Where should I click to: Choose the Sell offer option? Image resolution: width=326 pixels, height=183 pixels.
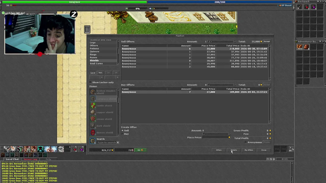coord(122,131)
